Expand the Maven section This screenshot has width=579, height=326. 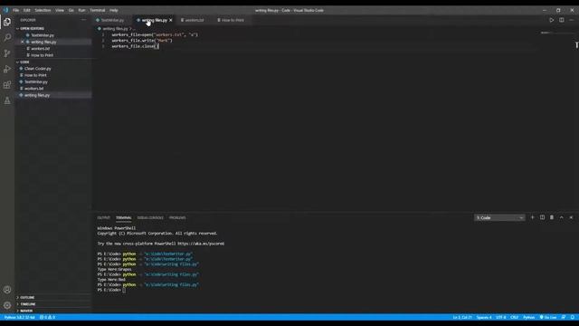[26, 311]
